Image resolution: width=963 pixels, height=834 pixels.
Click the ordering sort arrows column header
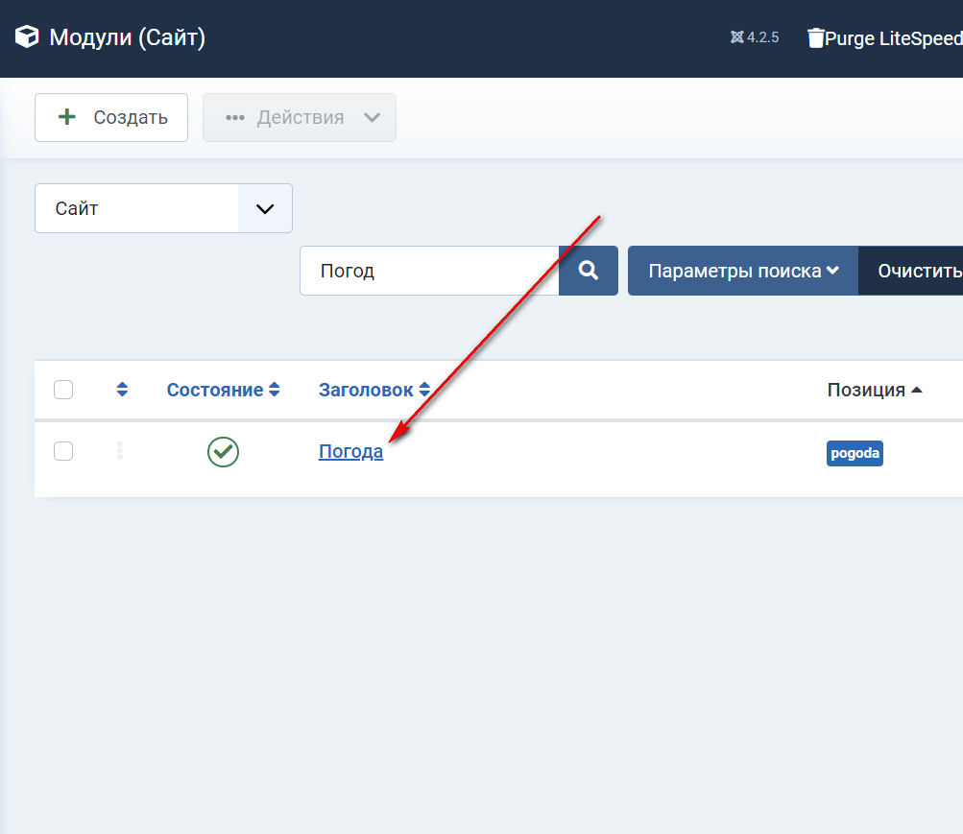point(122,390)
